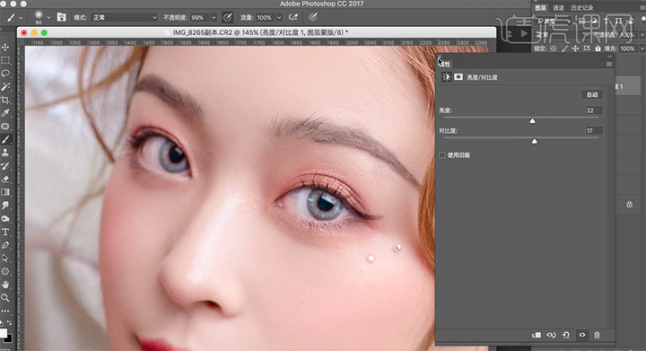Select the Move tool

click(x=5, y=47)
